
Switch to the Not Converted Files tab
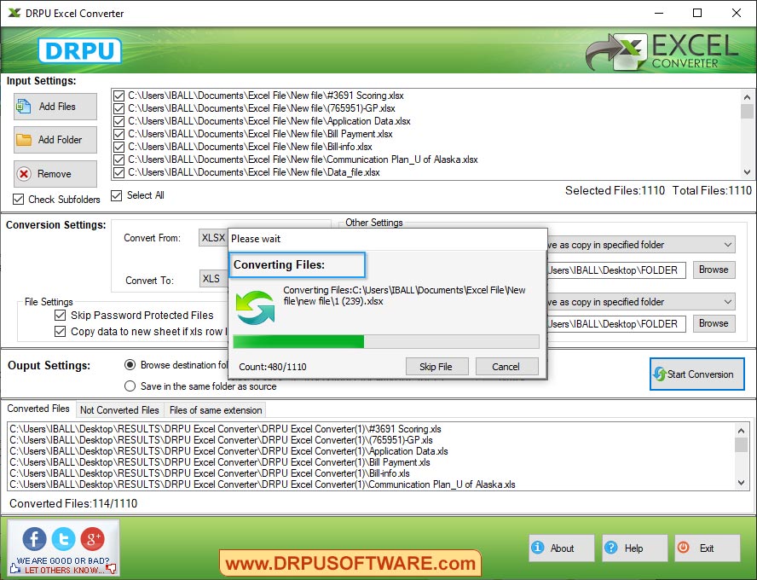[119, 409]
